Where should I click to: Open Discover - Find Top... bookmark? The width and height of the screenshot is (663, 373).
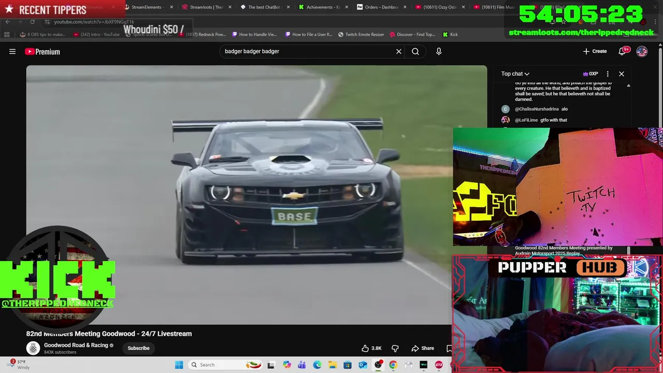coord(412,35)
